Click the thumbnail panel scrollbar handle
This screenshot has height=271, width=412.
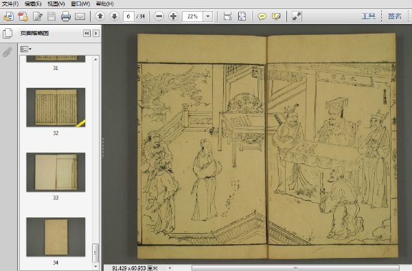click(x=95, y=253)
